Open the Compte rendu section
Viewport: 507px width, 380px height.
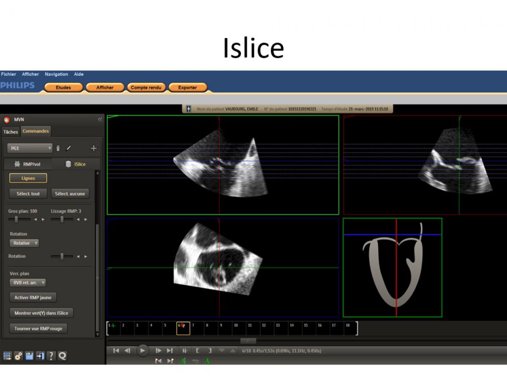[x=146, y=87]
